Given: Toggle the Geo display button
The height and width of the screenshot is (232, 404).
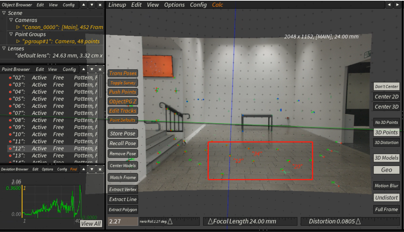Looking at the screenshot, I should pyautogui.click(x=387, y=170).
